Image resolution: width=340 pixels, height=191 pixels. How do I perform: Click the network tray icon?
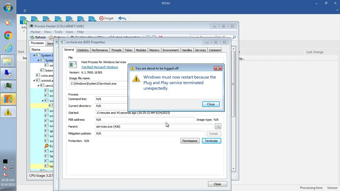pos(11,168)
